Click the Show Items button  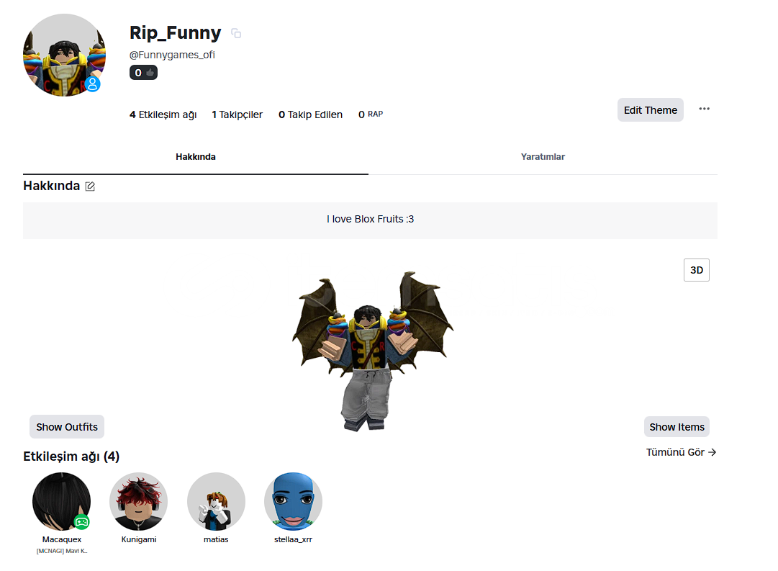[x=677, y=427]
